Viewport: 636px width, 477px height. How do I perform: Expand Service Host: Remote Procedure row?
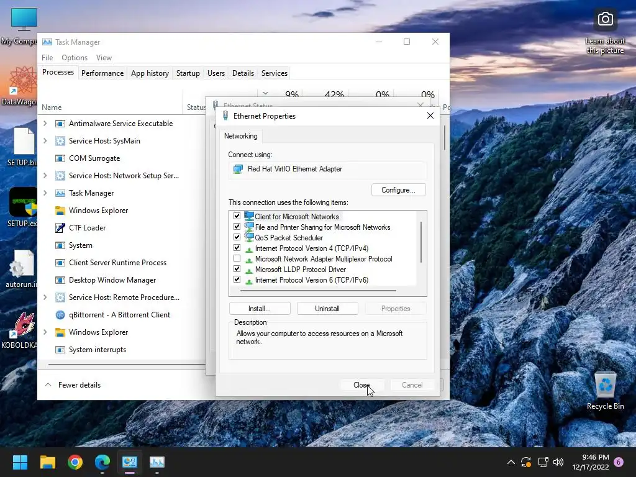[45, 298]
